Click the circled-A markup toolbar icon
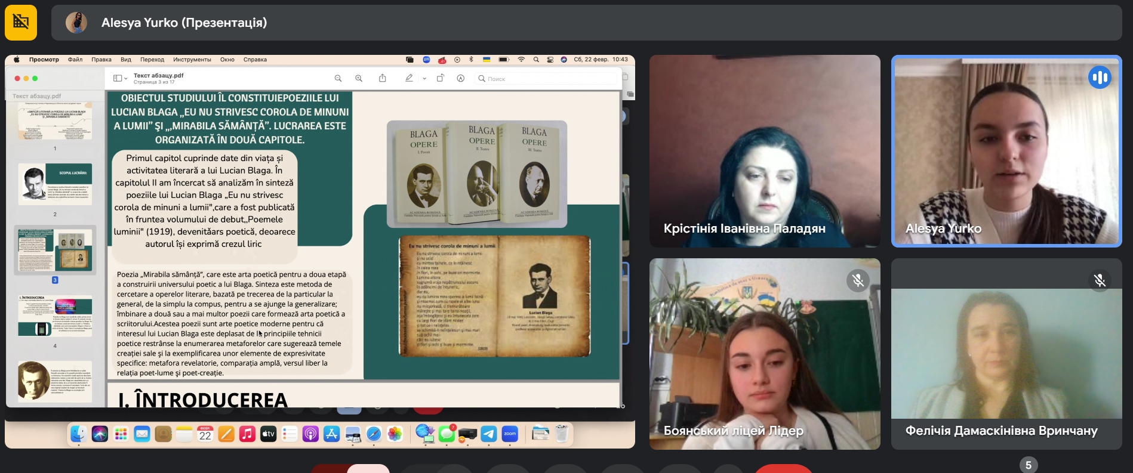The height and width of the screenshot is (473, 1133). (x=461, y=78)
